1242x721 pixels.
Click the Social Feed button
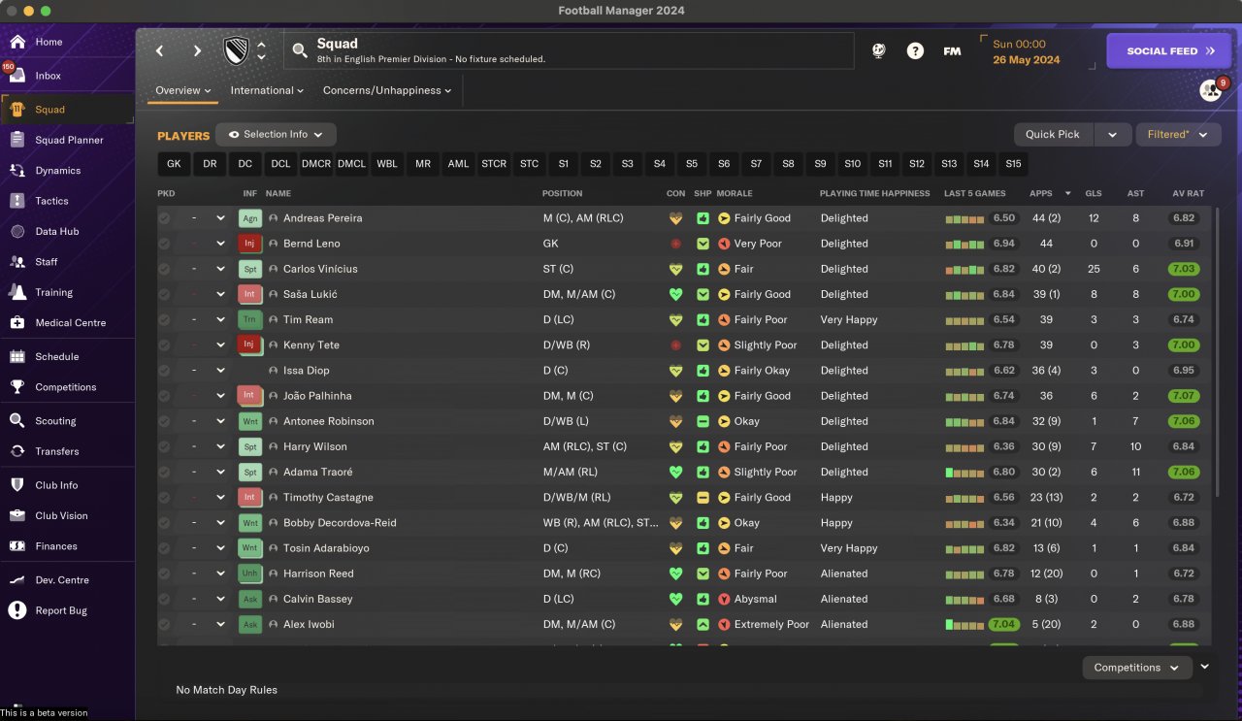(x=1170, y=51)
